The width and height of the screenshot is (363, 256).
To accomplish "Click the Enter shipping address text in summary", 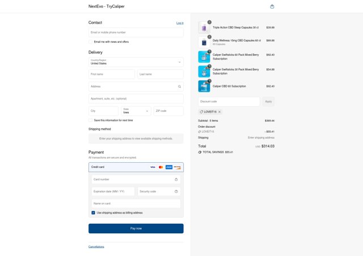I will (261, 138).
